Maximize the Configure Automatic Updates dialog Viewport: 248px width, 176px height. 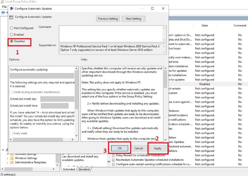(152, 8)
